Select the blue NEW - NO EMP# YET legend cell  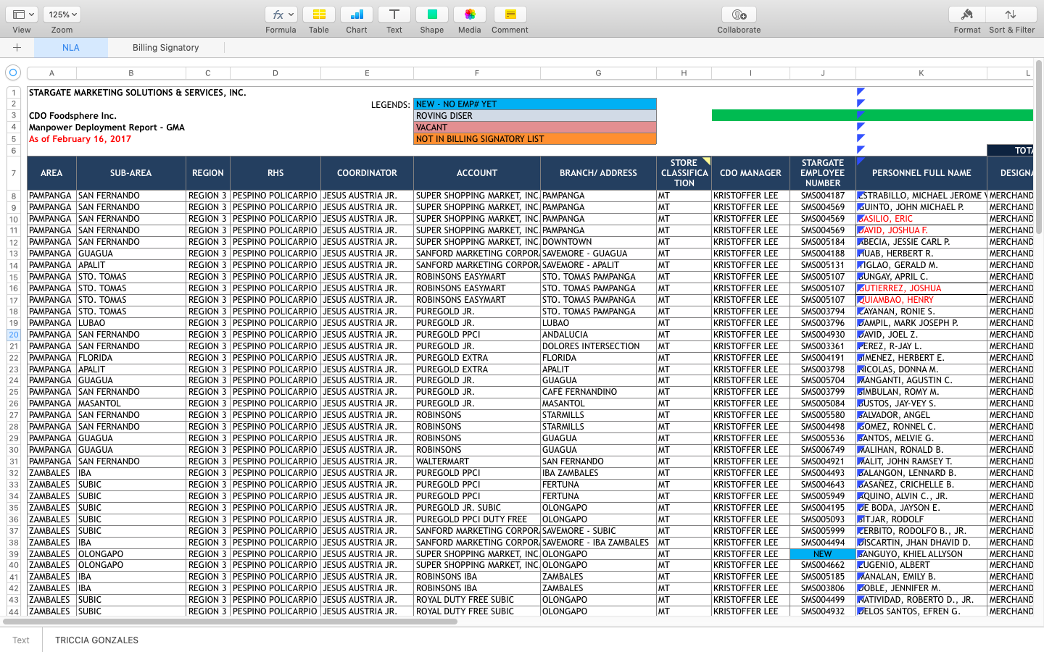click(x=535, y=104)
